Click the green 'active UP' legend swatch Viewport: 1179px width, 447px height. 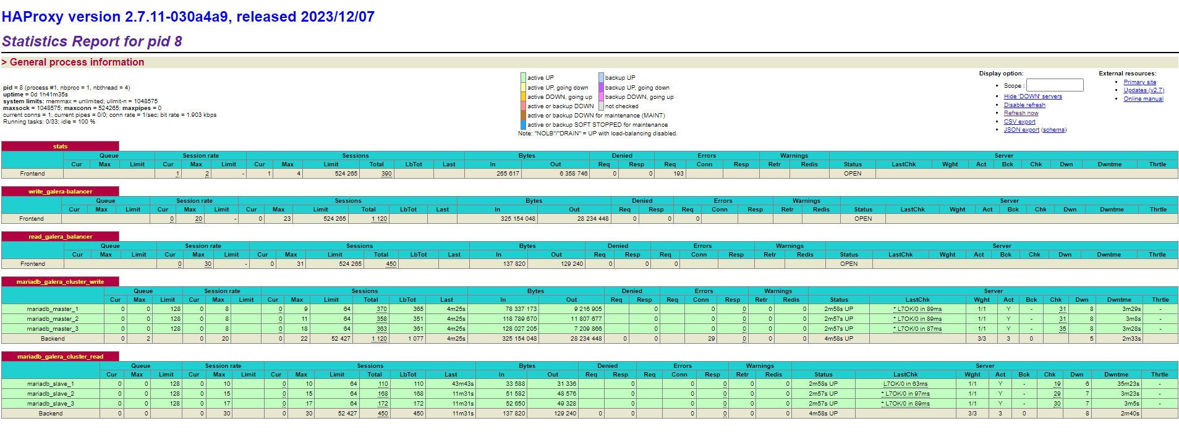pos(523,78)
